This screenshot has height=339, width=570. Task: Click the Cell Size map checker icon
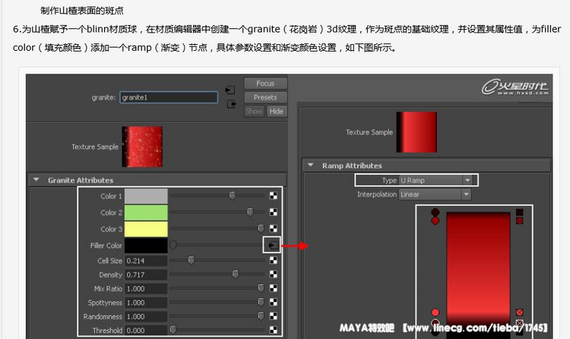[273, 261]
